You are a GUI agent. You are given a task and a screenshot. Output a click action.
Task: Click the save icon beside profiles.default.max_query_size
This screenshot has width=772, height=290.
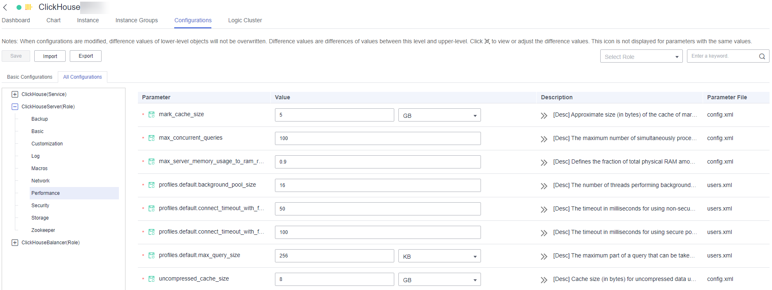(152, 255)
